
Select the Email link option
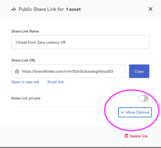[x=56, y=82]
